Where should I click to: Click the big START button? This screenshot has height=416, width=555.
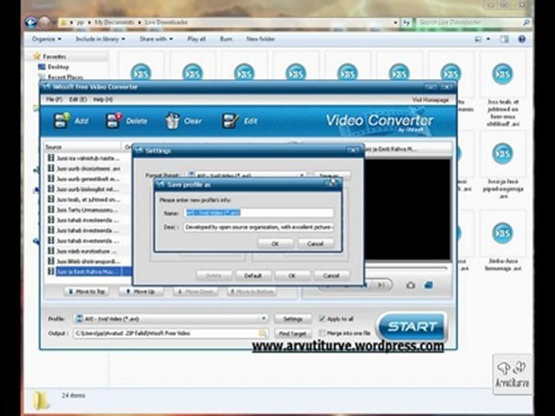[x=412, y=326]
